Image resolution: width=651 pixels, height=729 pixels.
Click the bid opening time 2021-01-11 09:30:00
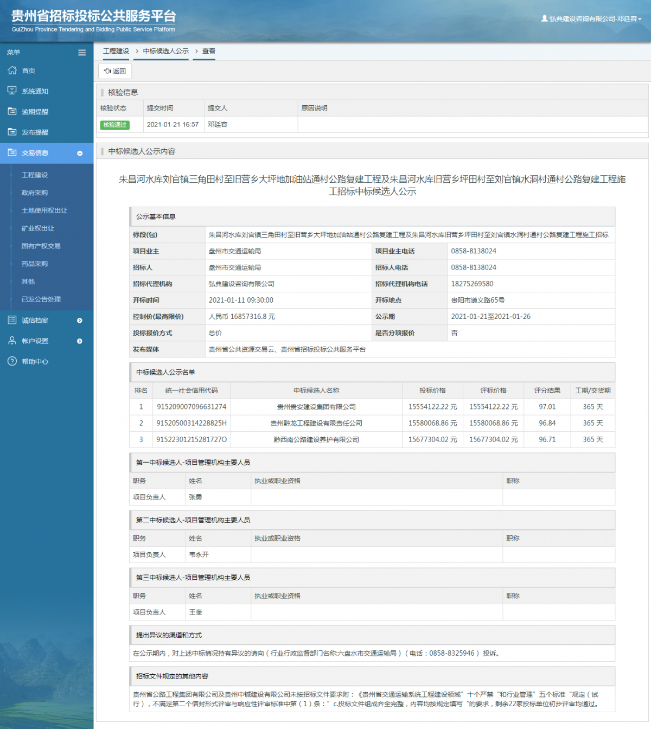pos(241,300)
